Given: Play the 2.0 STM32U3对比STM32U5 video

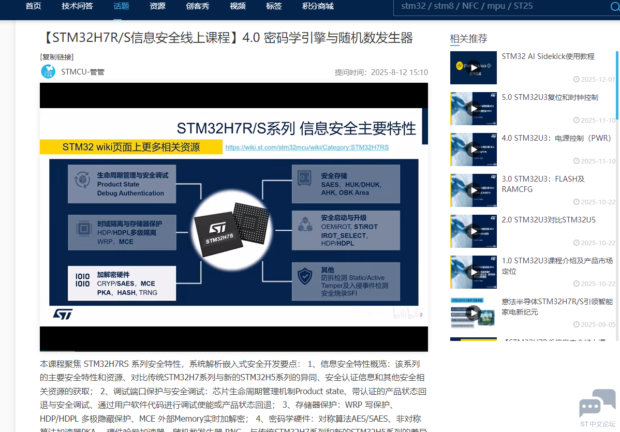Looking at the screenshot, I should pos(473,231).
